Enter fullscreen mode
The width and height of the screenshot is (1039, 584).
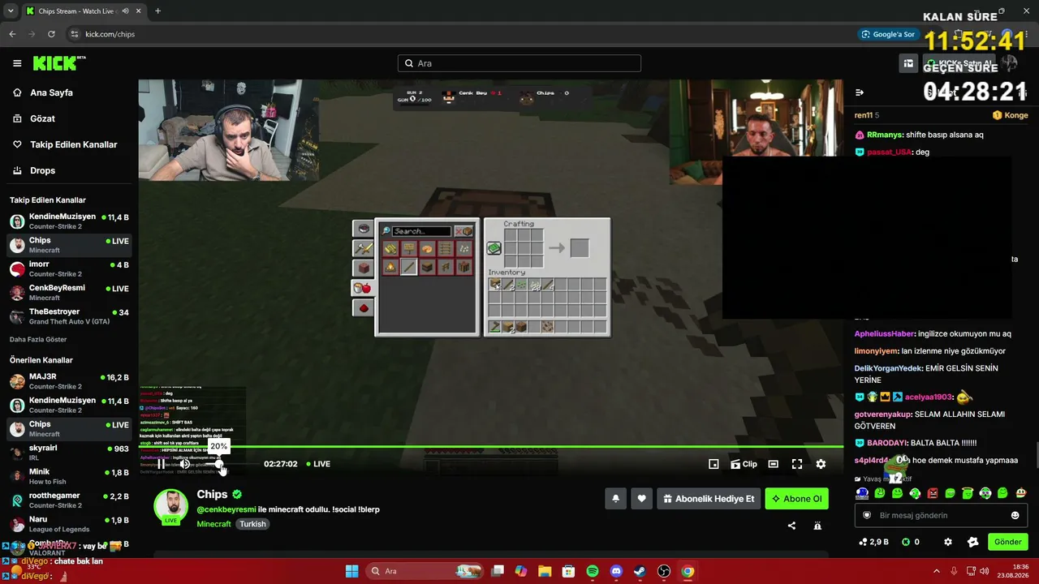[797, 464]
